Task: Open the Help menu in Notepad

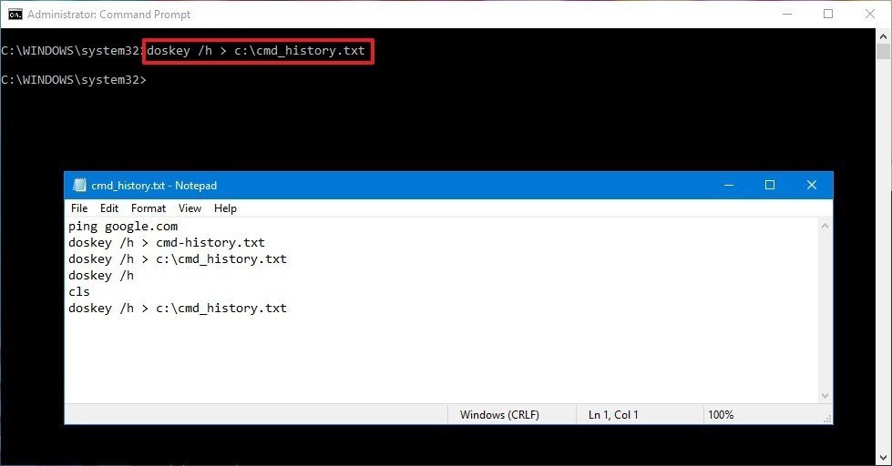Action: [x=225, y=208]
